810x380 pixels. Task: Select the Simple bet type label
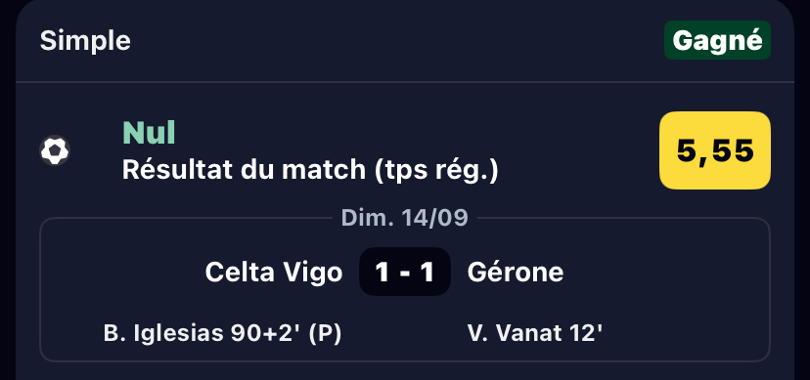[x=85, y=41]
